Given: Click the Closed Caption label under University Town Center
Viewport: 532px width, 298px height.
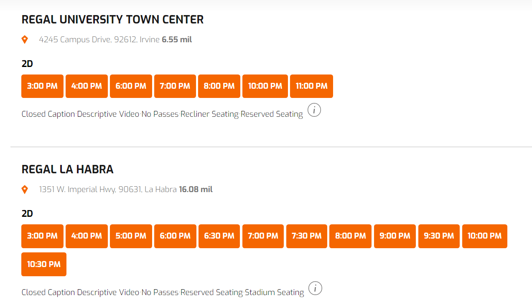Looking at the screenshot, I should [x=47, y=113].
